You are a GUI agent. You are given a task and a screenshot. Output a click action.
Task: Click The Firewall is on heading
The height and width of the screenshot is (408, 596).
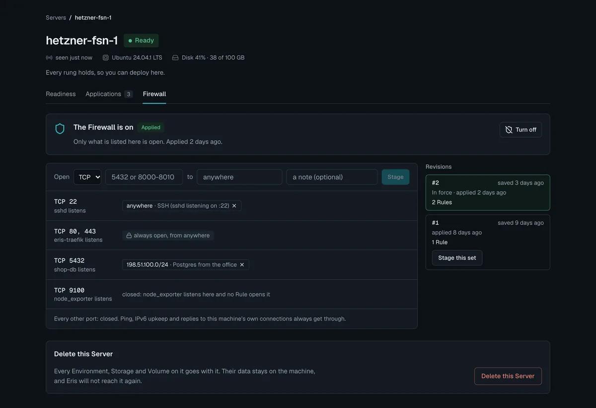coord(103,128)
